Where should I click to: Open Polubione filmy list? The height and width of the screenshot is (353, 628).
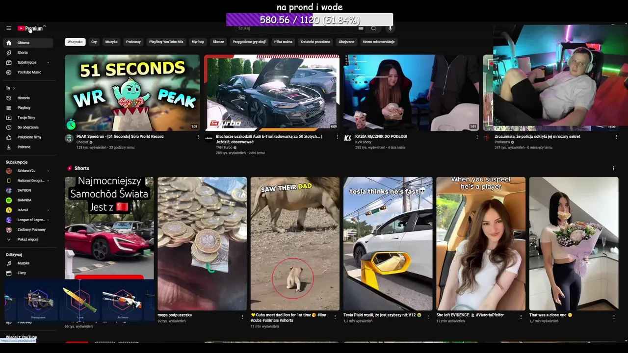28,137
